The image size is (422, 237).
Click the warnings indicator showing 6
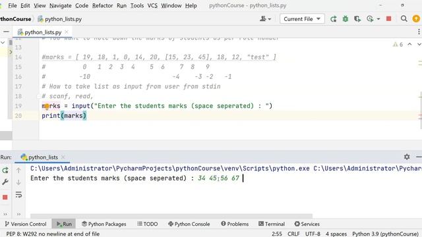[398, 45]
